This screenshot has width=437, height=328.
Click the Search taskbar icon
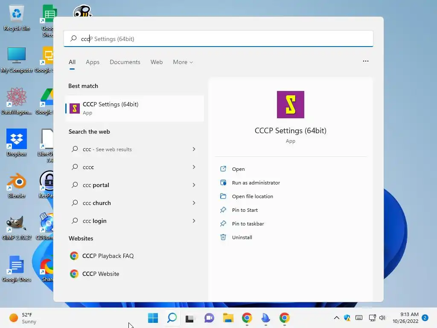[172, 318]
